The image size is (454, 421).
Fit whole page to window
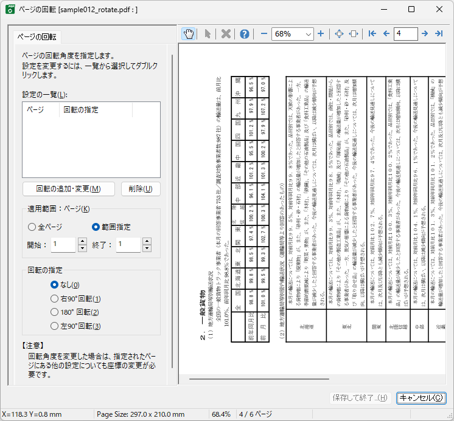(340, 34)
